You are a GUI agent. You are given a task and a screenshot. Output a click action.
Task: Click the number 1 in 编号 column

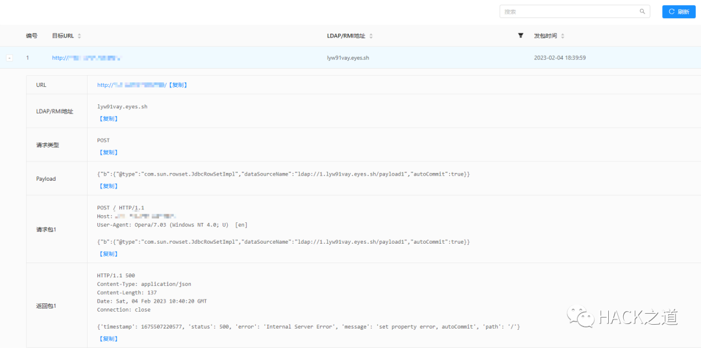(27, 58)
